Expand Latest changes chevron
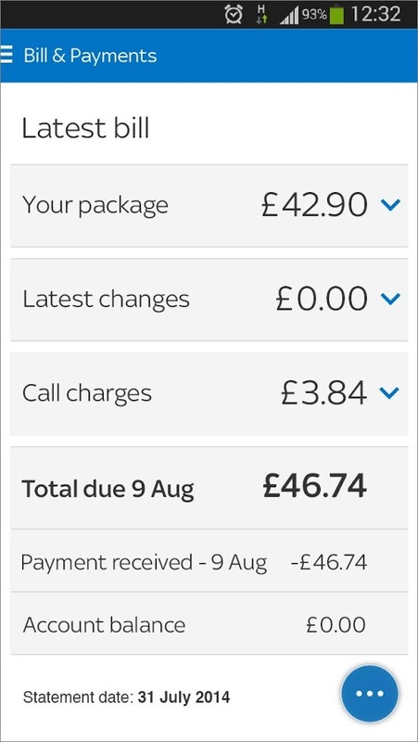 (390, 299)
